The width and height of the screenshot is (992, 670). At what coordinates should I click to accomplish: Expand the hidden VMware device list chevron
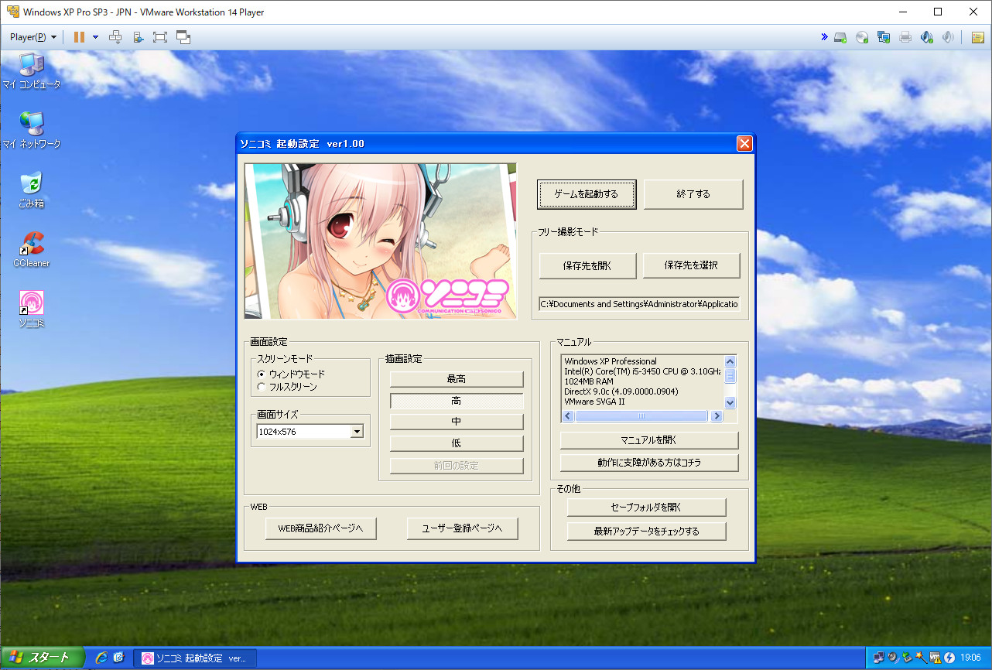[x=825, y=37]
